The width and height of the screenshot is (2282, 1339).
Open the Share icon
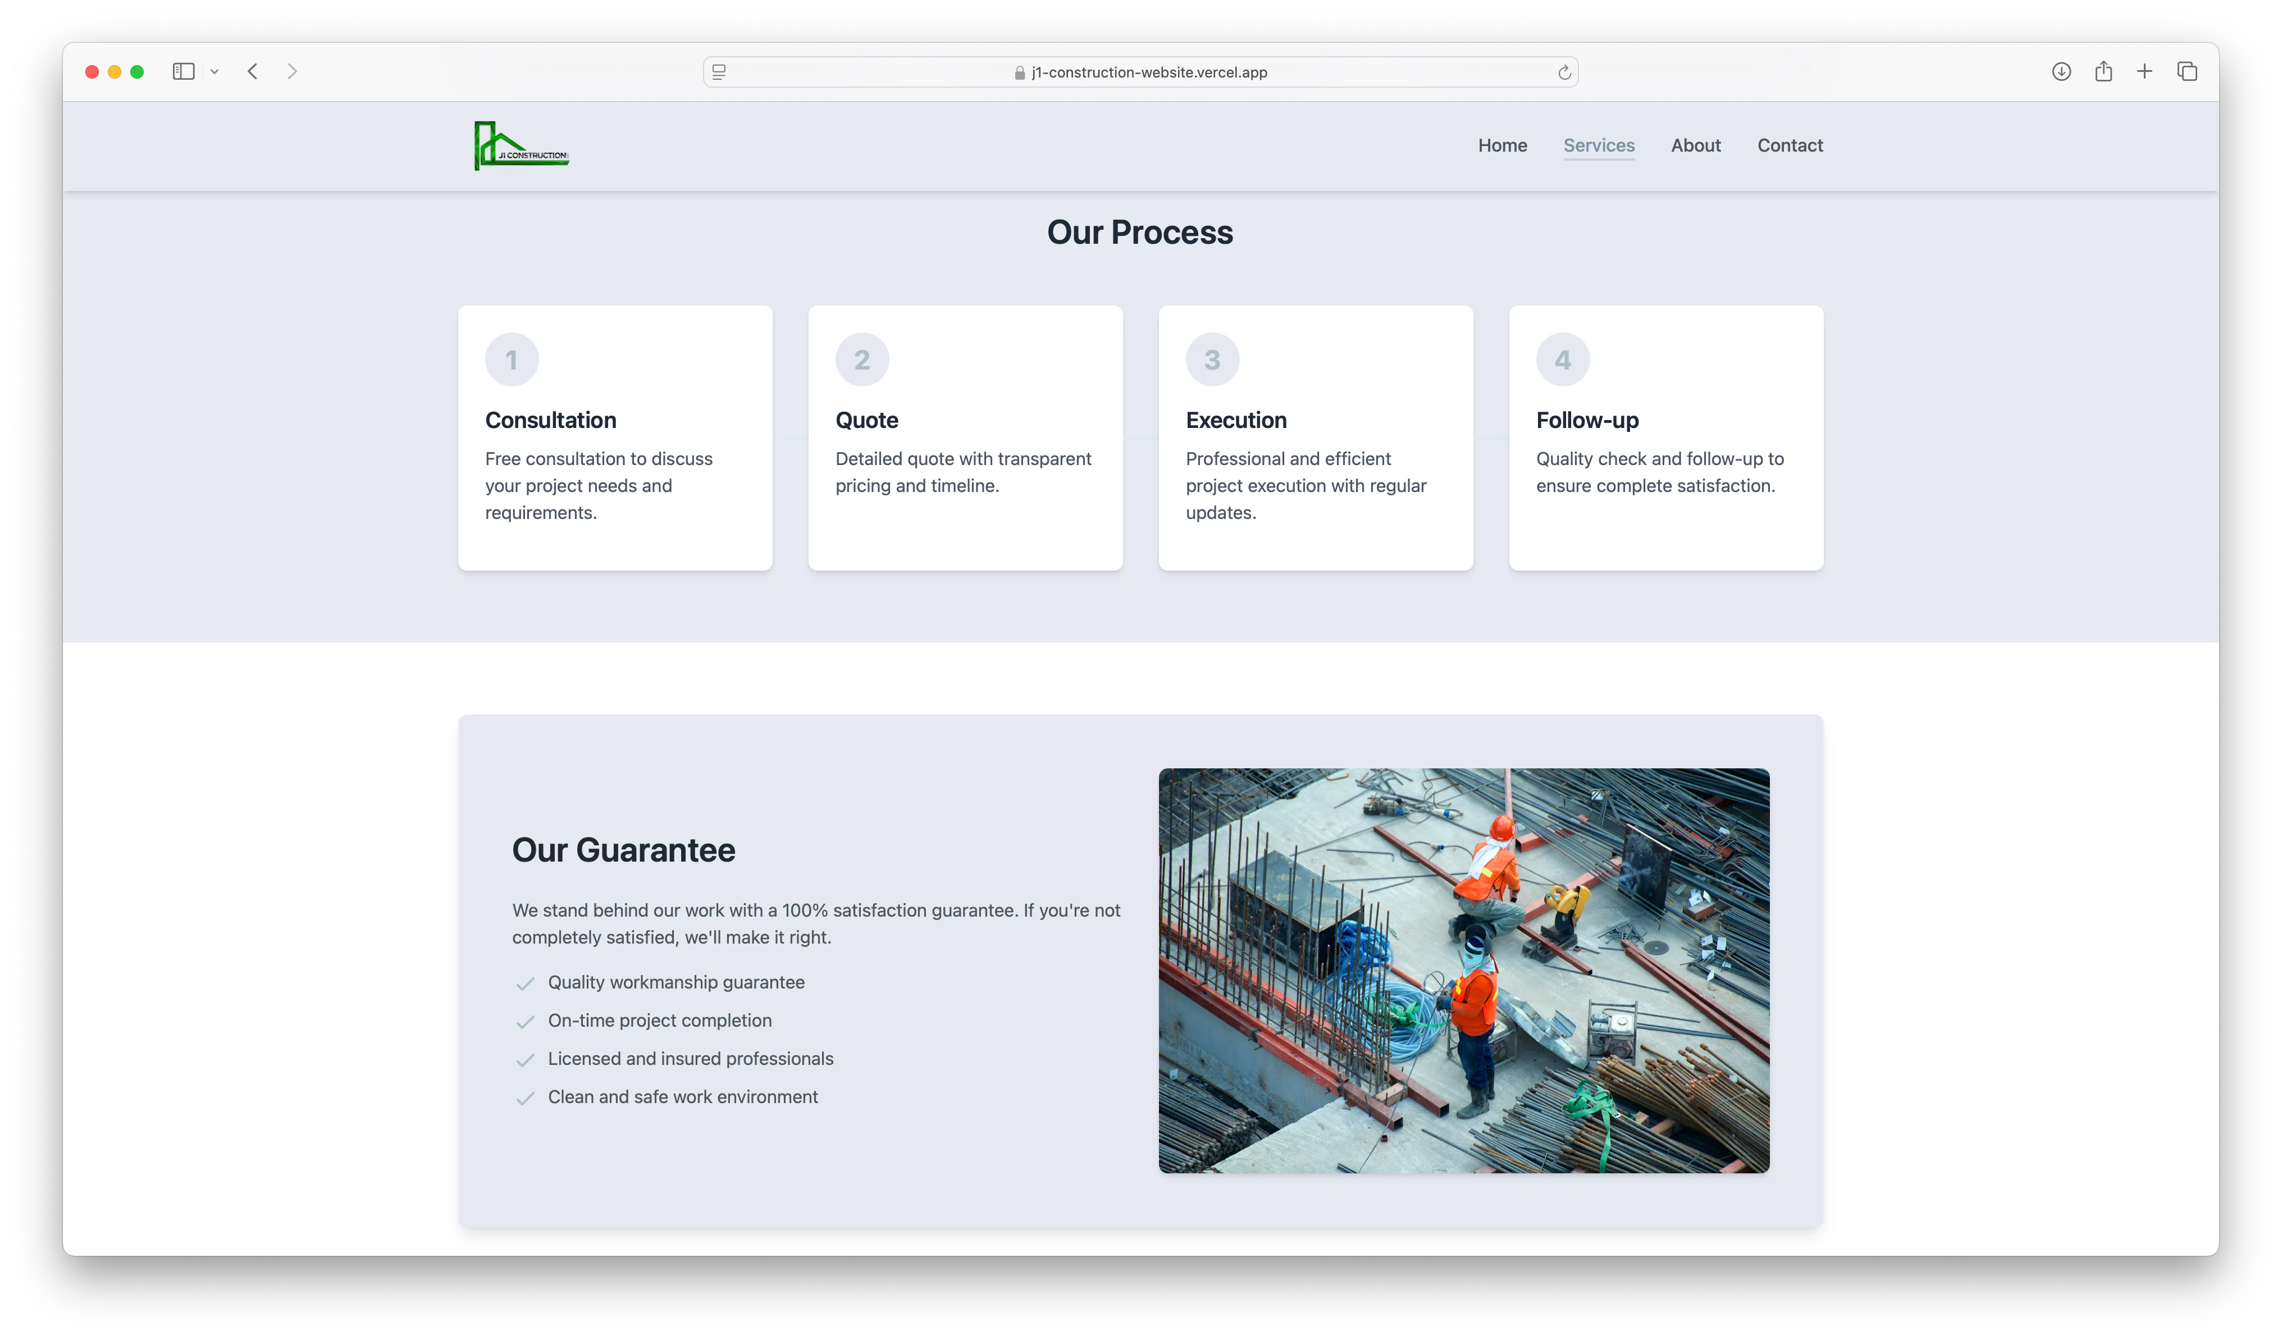click(x=2103, y=71)
